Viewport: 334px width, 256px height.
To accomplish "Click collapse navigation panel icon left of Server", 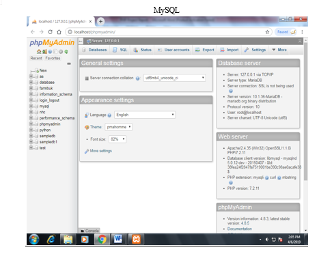I will [81, 41].
